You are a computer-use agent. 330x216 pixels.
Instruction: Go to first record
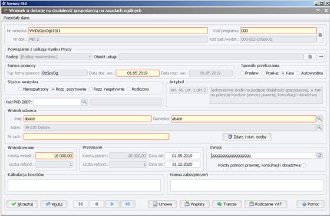81,204
